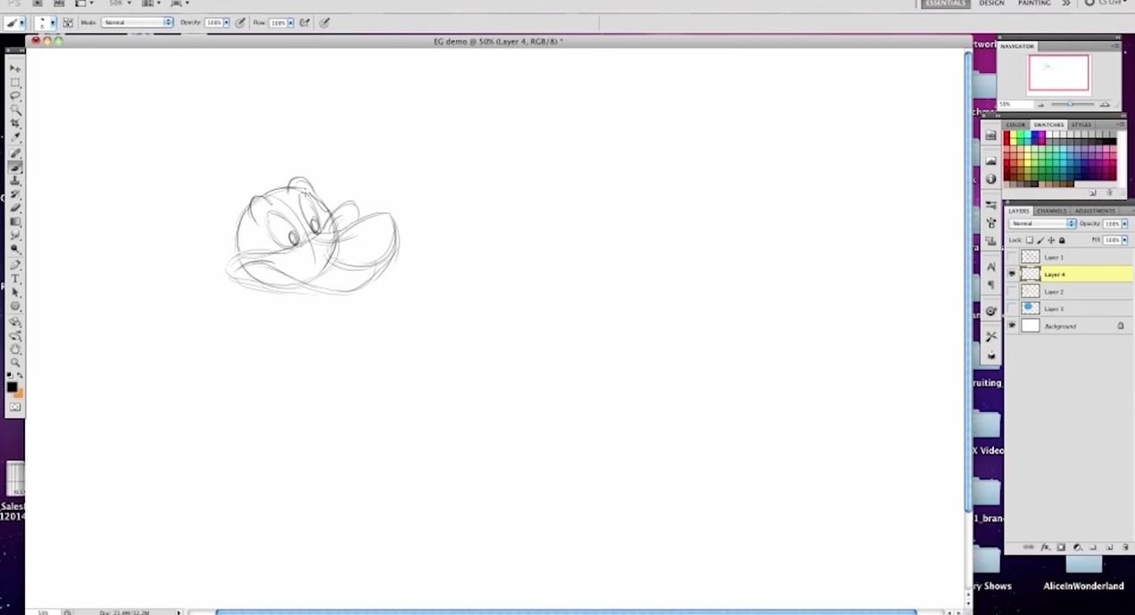Select the Clone Stamp tool
The width and height of the screenshot is (1135, 615).
click(15, 181)
